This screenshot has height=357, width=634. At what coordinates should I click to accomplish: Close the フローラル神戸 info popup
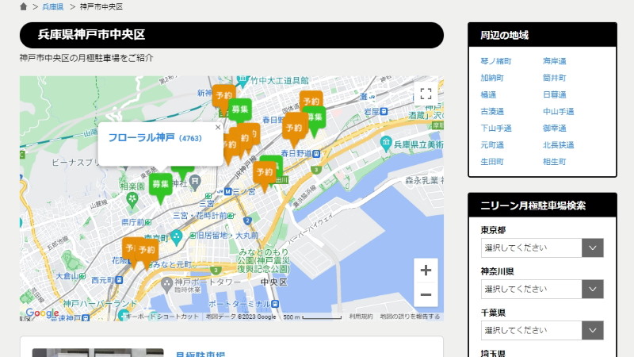[x=218, y=128]
